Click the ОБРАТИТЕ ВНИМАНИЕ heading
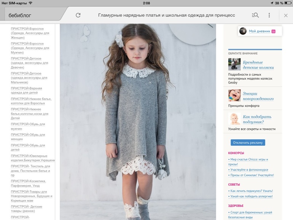 (243, 53)
